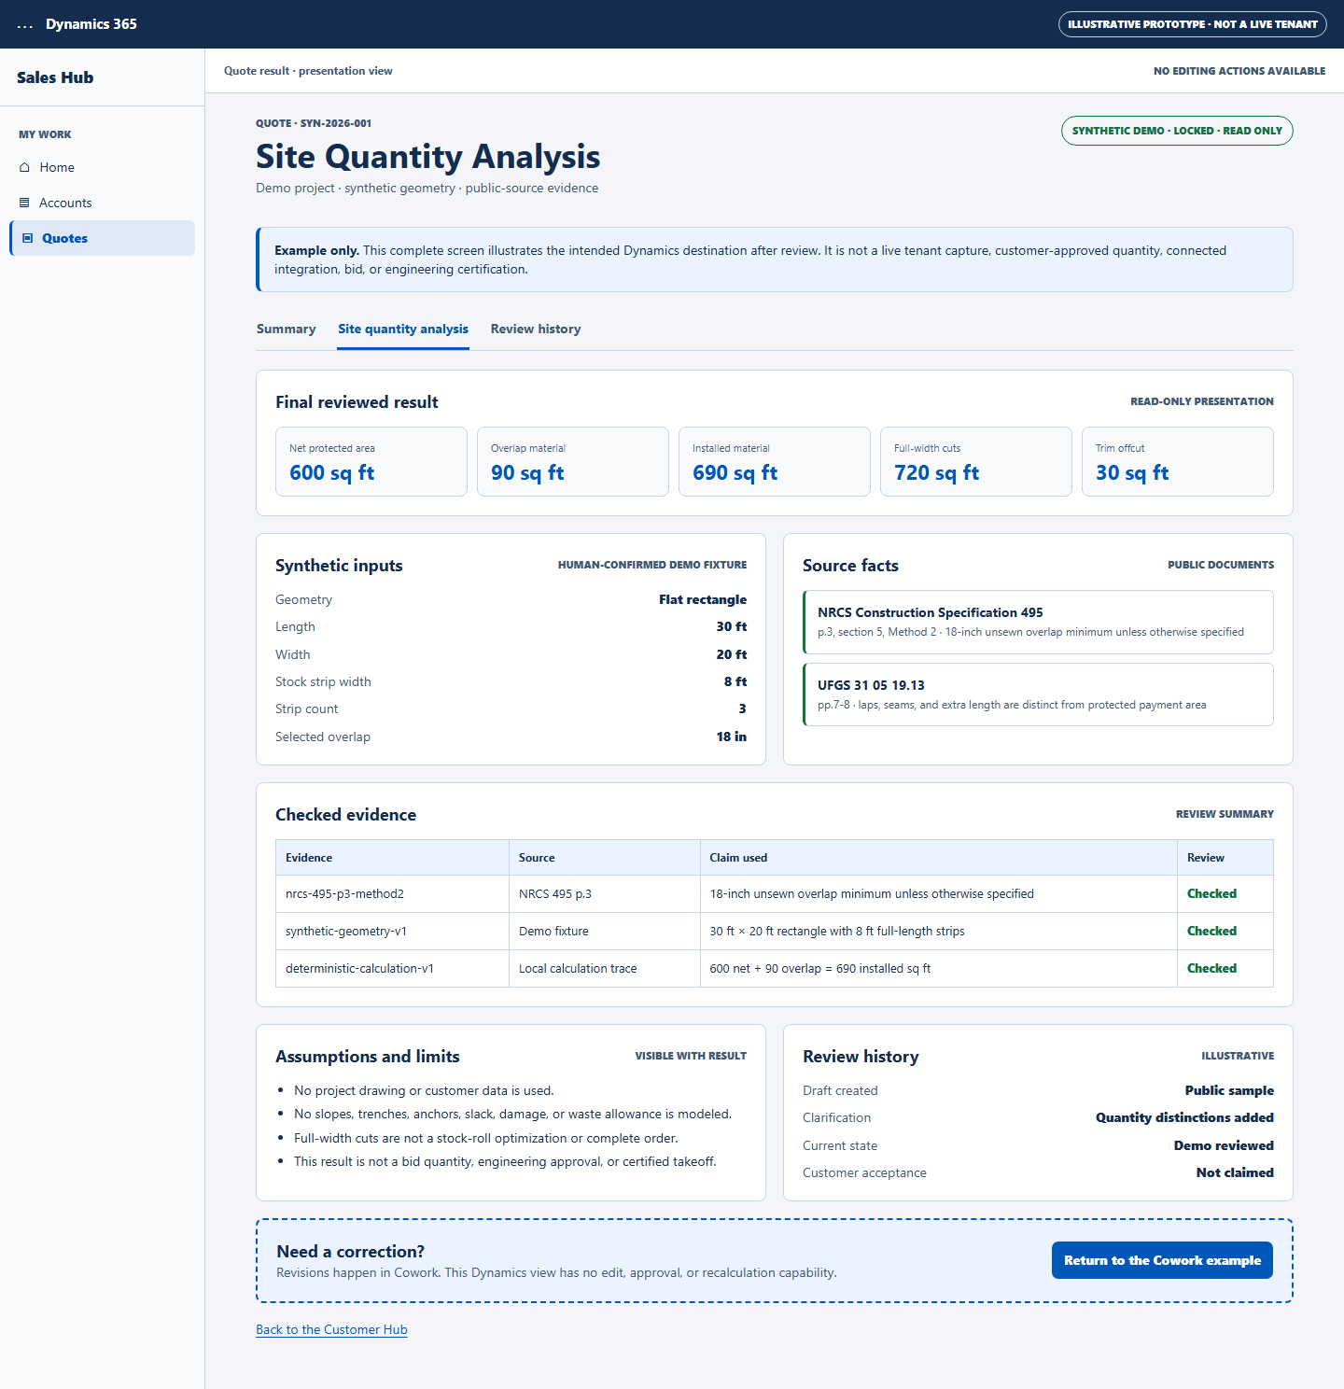Click the Quotes icon in sidebar

click(x=27, y=238)
